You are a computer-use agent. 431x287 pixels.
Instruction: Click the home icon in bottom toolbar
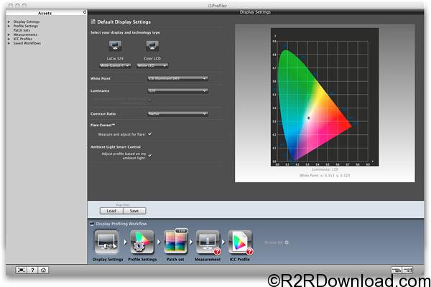[x=43, y=270]
